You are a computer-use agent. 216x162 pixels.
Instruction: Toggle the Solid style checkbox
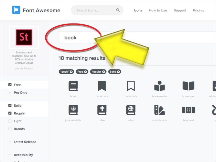click(x=10, y=106)
